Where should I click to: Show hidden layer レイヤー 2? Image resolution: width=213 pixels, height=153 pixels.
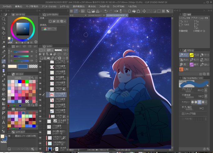click(40, 127)
